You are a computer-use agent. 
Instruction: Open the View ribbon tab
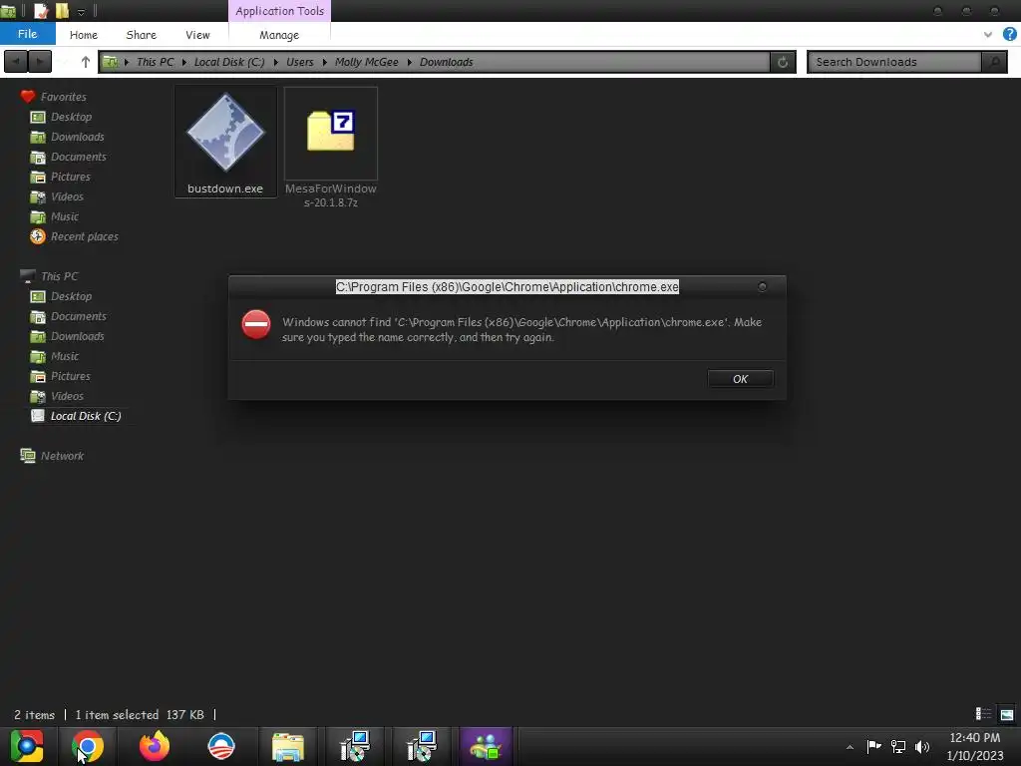click(x=197, y=35)
